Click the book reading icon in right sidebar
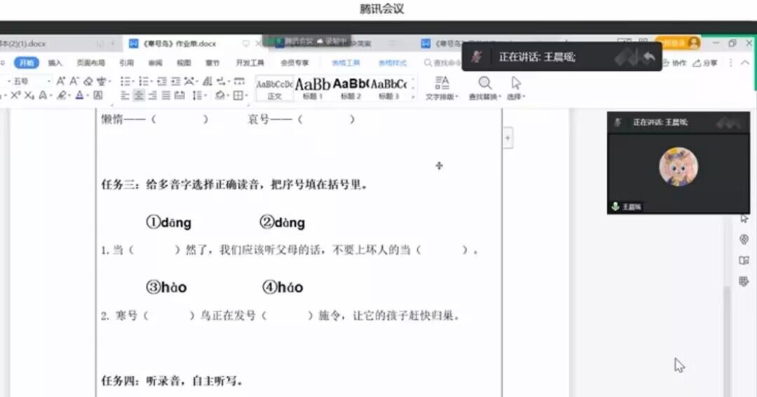This screenshot has height=397, width=757. click(744, 261)
